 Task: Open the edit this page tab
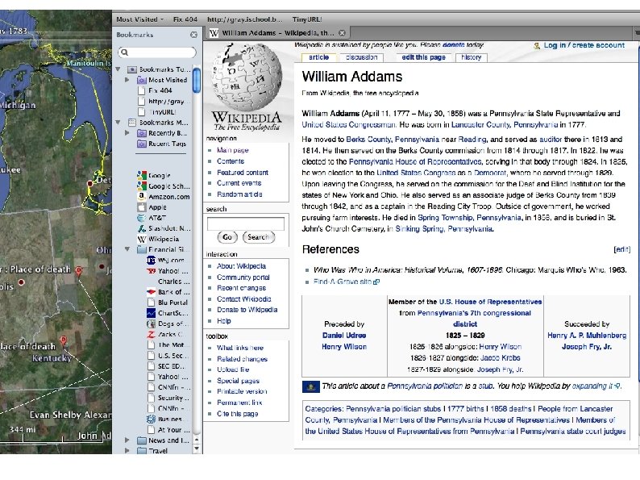[x=423, y=57]
